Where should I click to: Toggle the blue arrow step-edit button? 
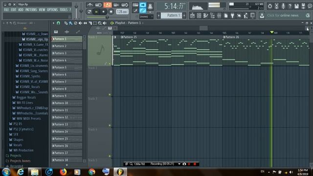(142, 5)
